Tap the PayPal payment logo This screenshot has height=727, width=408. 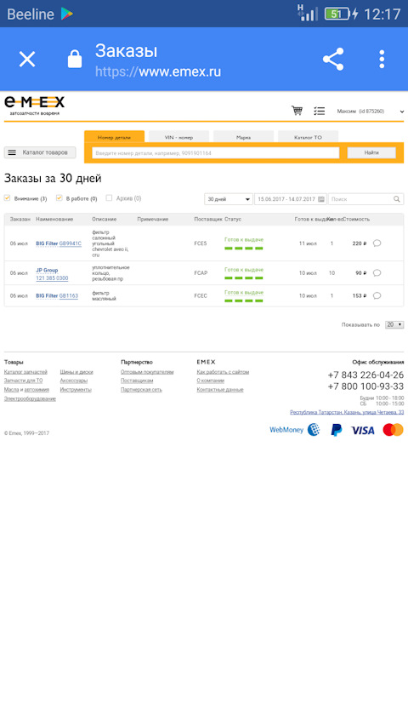coord(337,430)
